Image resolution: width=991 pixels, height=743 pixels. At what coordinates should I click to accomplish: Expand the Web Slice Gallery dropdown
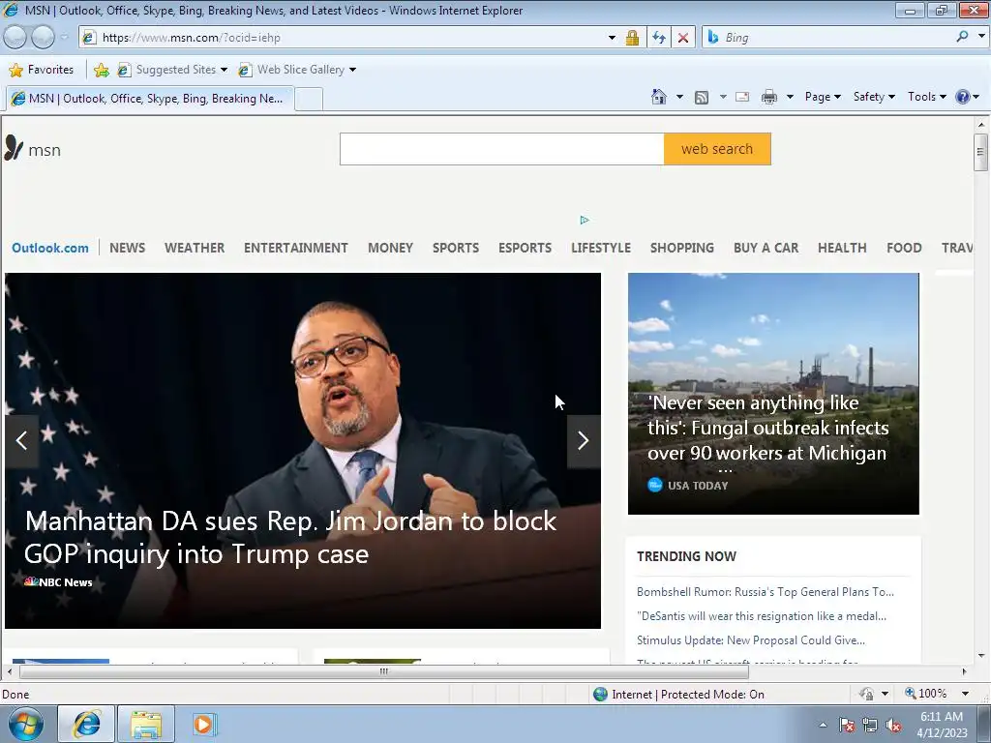click(x=352, y=70)
